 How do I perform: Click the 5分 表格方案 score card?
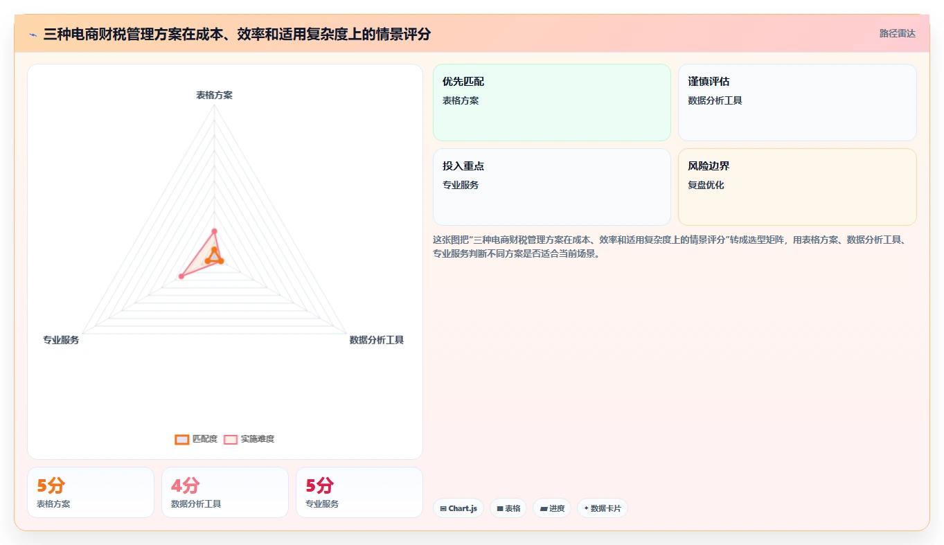pos(91,492)
